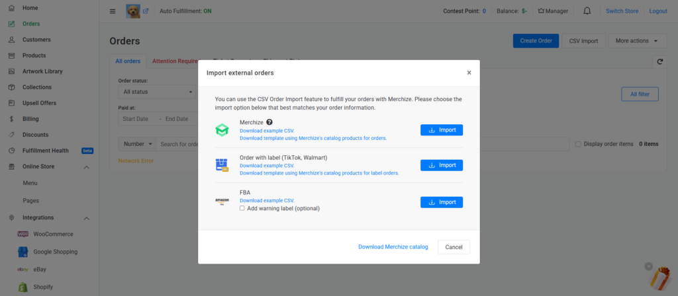Click the End Date field

coord(177,119)
